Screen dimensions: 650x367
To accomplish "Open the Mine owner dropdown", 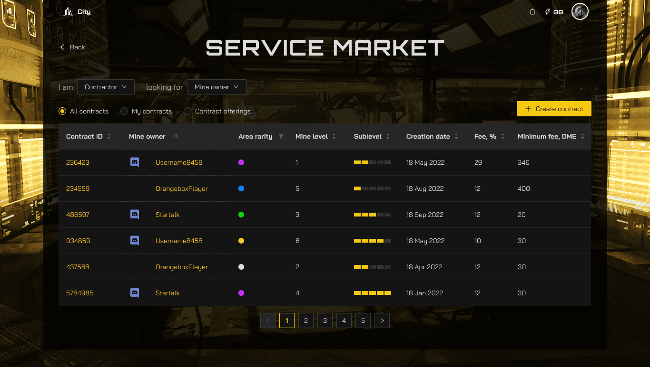I will pyautogui.click(x=217, y=87).
